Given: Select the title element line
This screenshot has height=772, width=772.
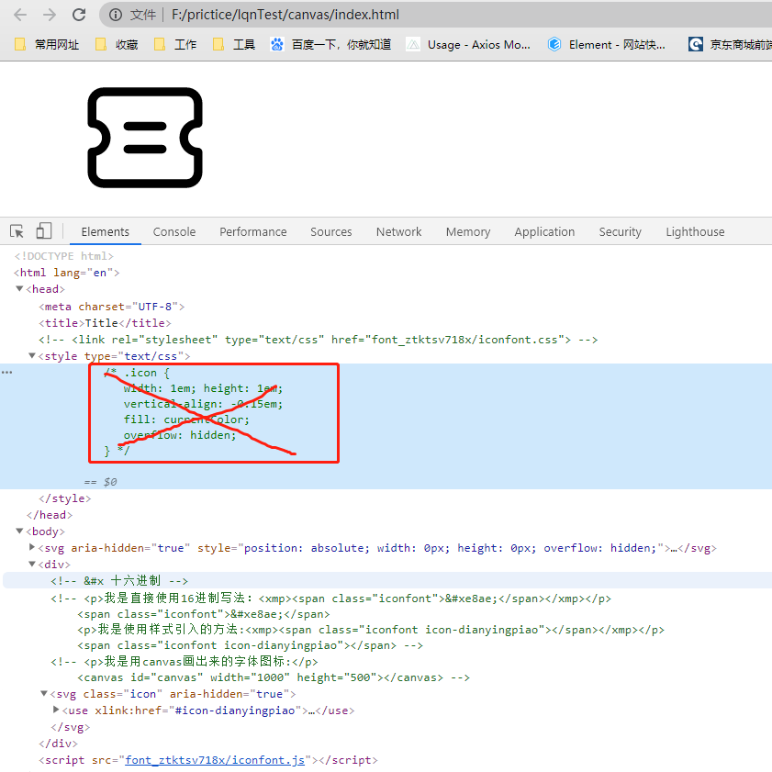Looking at the screenshot, I should point(105,323).
